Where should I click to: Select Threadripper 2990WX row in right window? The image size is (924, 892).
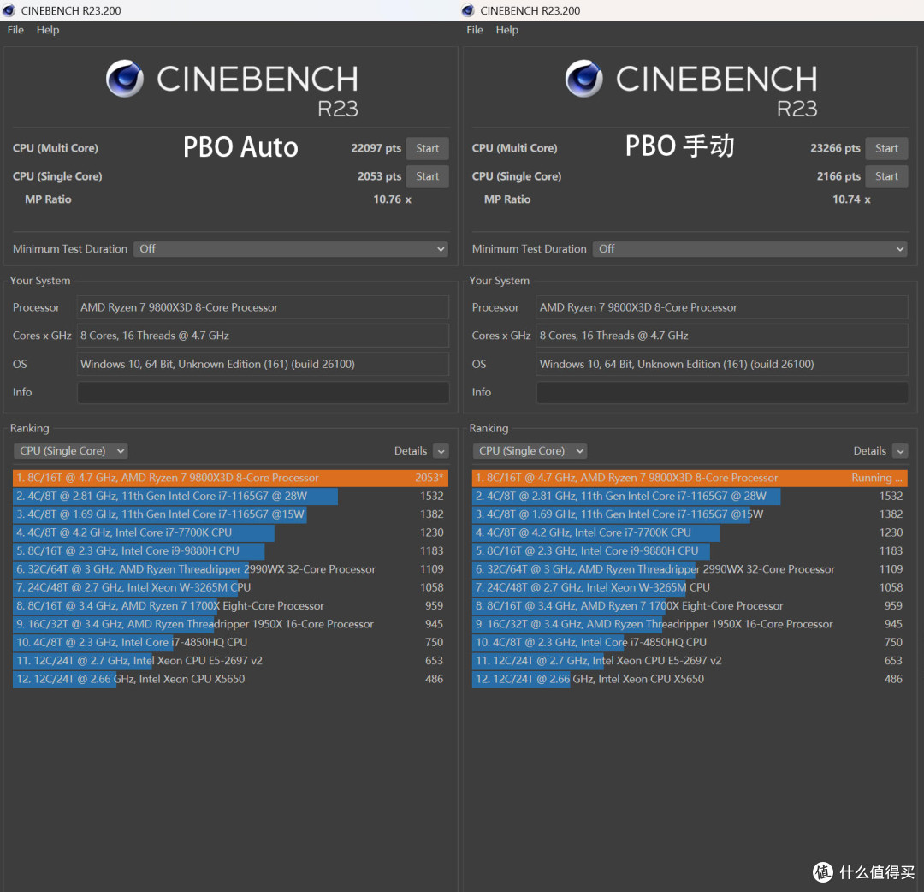click(690, 569)
